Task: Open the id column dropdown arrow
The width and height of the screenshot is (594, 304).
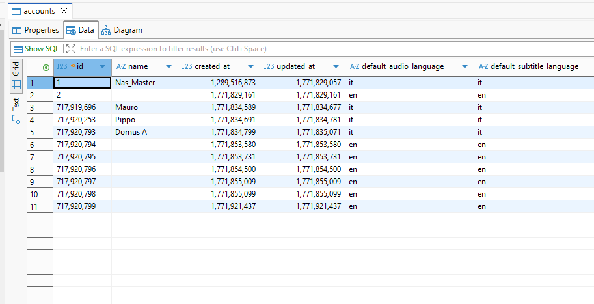Action: [102, 67]
